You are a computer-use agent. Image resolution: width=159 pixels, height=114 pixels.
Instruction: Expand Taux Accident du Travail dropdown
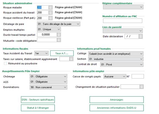point(41,53)
